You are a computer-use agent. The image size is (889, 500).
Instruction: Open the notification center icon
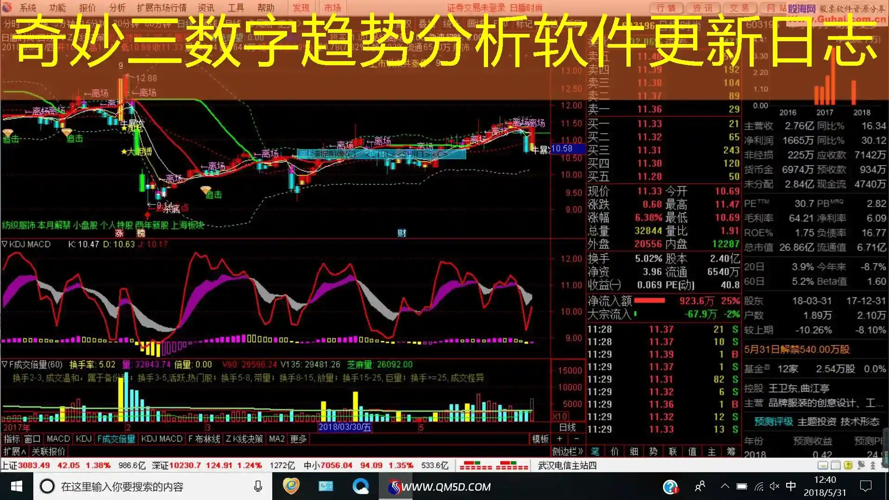click(865, 486)
